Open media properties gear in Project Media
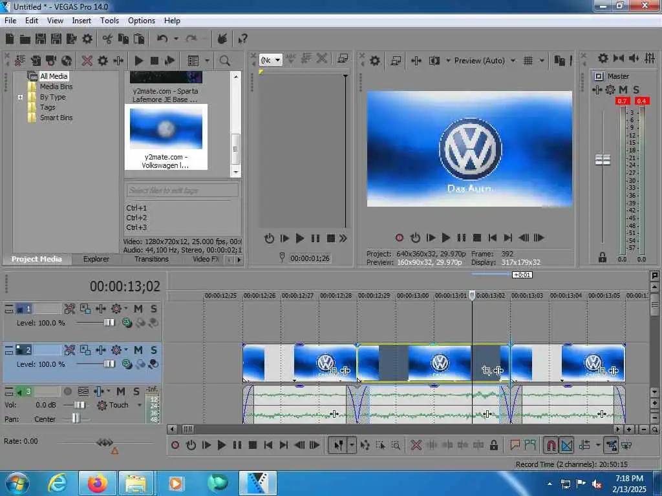This screenshot has width=662, height=496. pos(103,61)
